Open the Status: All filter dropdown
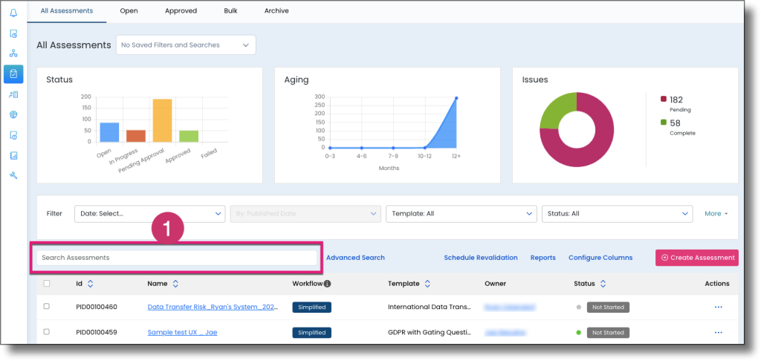This screenshot has width=761, height=361. (x=618, y=213)
